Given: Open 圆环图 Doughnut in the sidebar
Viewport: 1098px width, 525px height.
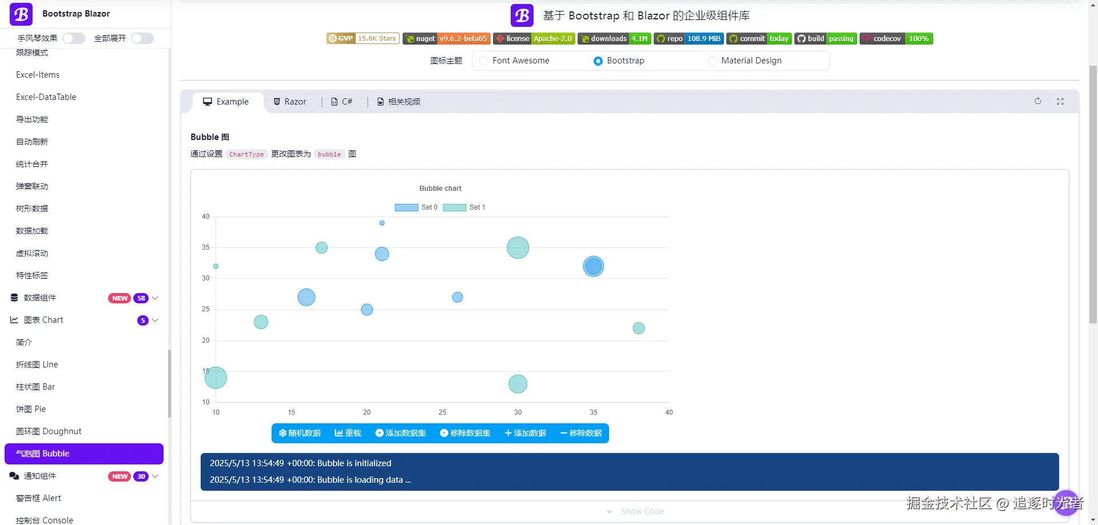Looking at the screenshot, I should 49,431.
